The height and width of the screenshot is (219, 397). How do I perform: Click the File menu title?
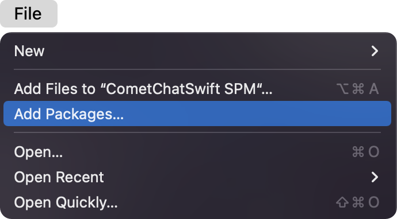(x=28, y=14)
